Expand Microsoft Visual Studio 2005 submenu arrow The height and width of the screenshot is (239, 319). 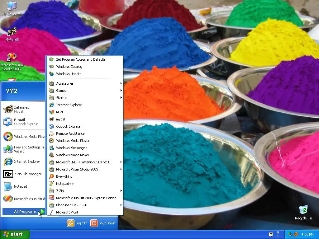point(121,169)
